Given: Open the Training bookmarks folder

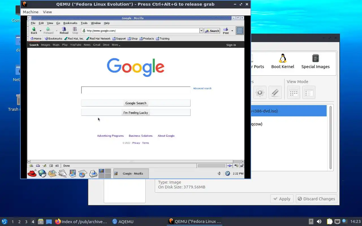Looking at the screenshot, I should point(163,38).
